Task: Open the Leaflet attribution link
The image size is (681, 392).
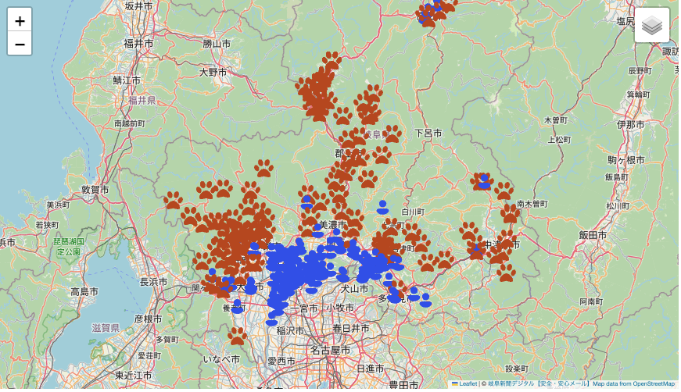Action: (468, 384)
